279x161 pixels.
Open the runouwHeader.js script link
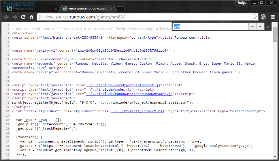point(129,94)
